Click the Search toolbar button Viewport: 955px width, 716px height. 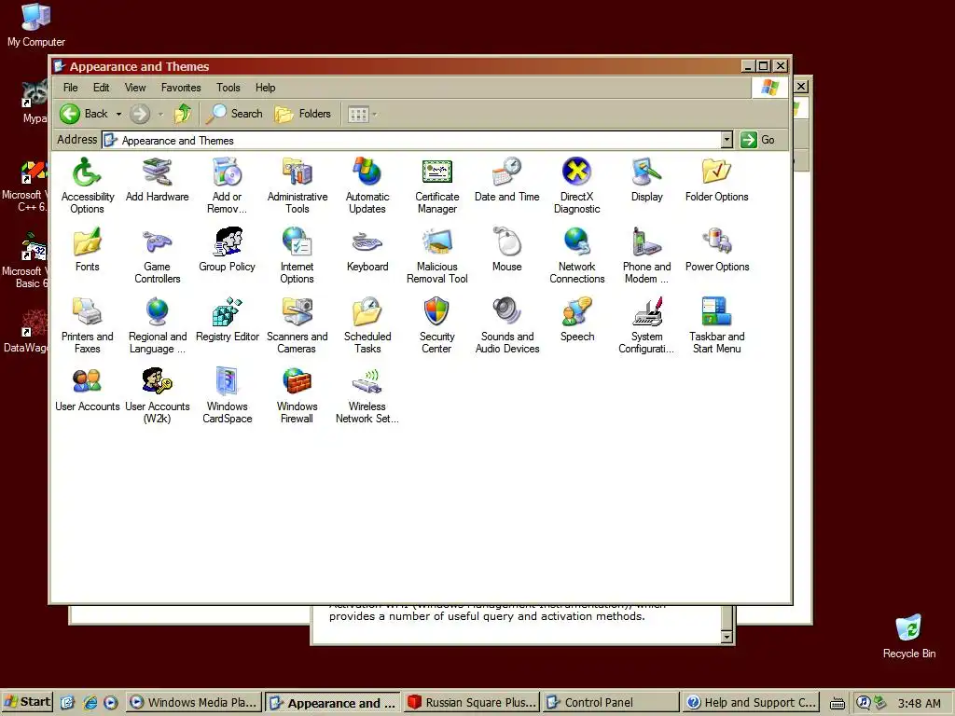[x=234, y=114]
